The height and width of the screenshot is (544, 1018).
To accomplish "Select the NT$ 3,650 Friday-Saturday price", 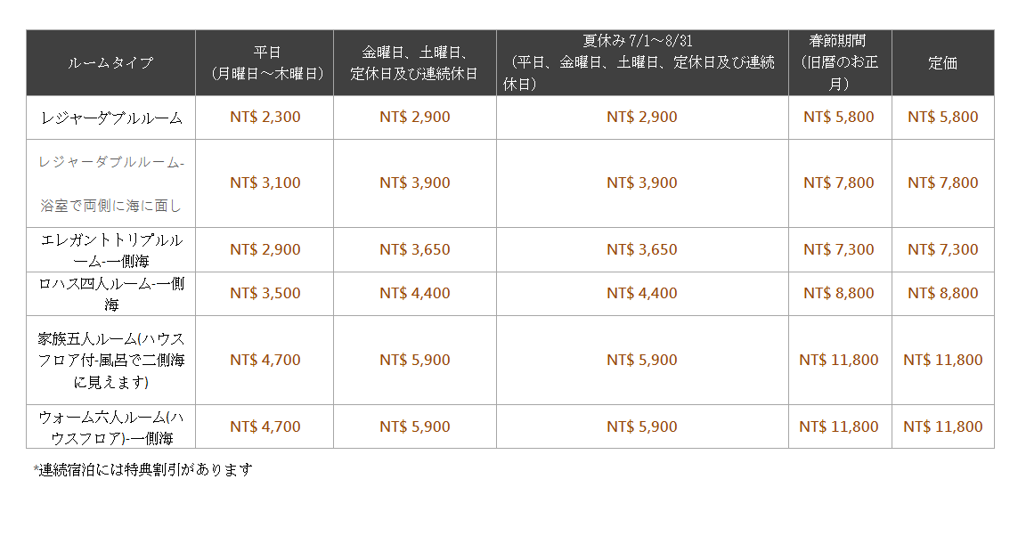I will (415, 249).
